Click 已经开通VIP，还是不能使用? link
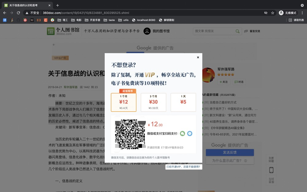307x192 pixels. pyautogui.click(x=183, y=167)
